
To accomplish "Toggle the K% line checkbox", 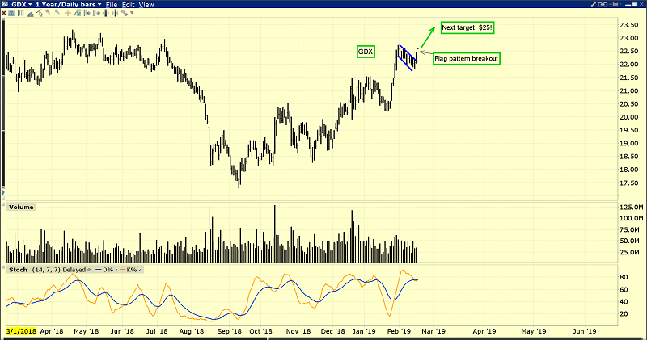I will [140, 270].
